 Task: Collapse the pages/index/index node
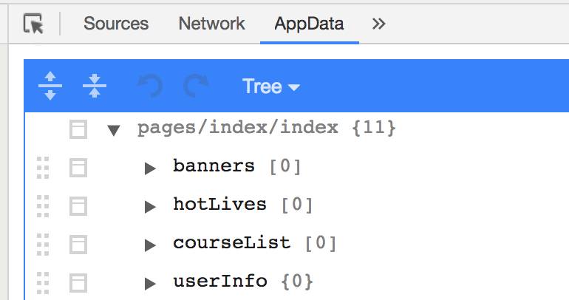(113, 130)
